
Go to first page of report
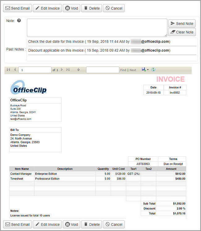coord(8,70)
